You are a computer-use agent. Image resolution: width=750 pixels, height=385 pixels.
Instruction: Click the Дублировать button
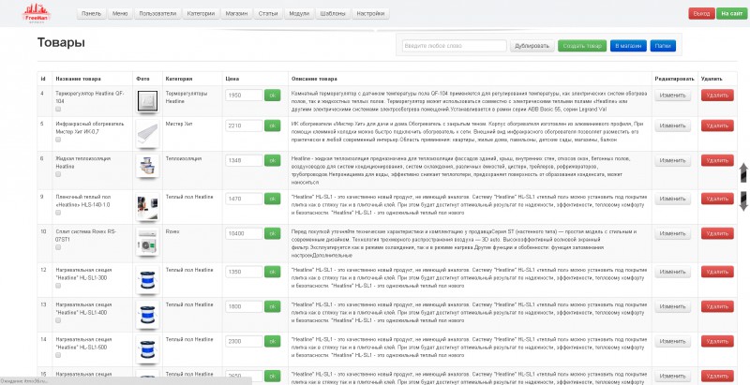pyautogui.click(x=532, y=46)
